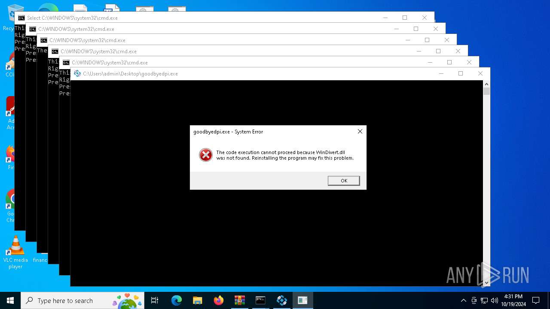This screenshot has width=550, height=309.
Task: Click scroll-down arrow in goodbyedpi console
Action: click(486, 283)
